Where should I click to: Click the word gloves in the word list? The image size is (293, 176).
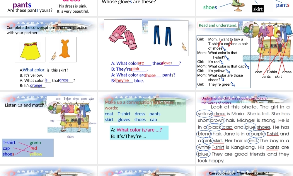pyautogui.click(x=124, y=119)
